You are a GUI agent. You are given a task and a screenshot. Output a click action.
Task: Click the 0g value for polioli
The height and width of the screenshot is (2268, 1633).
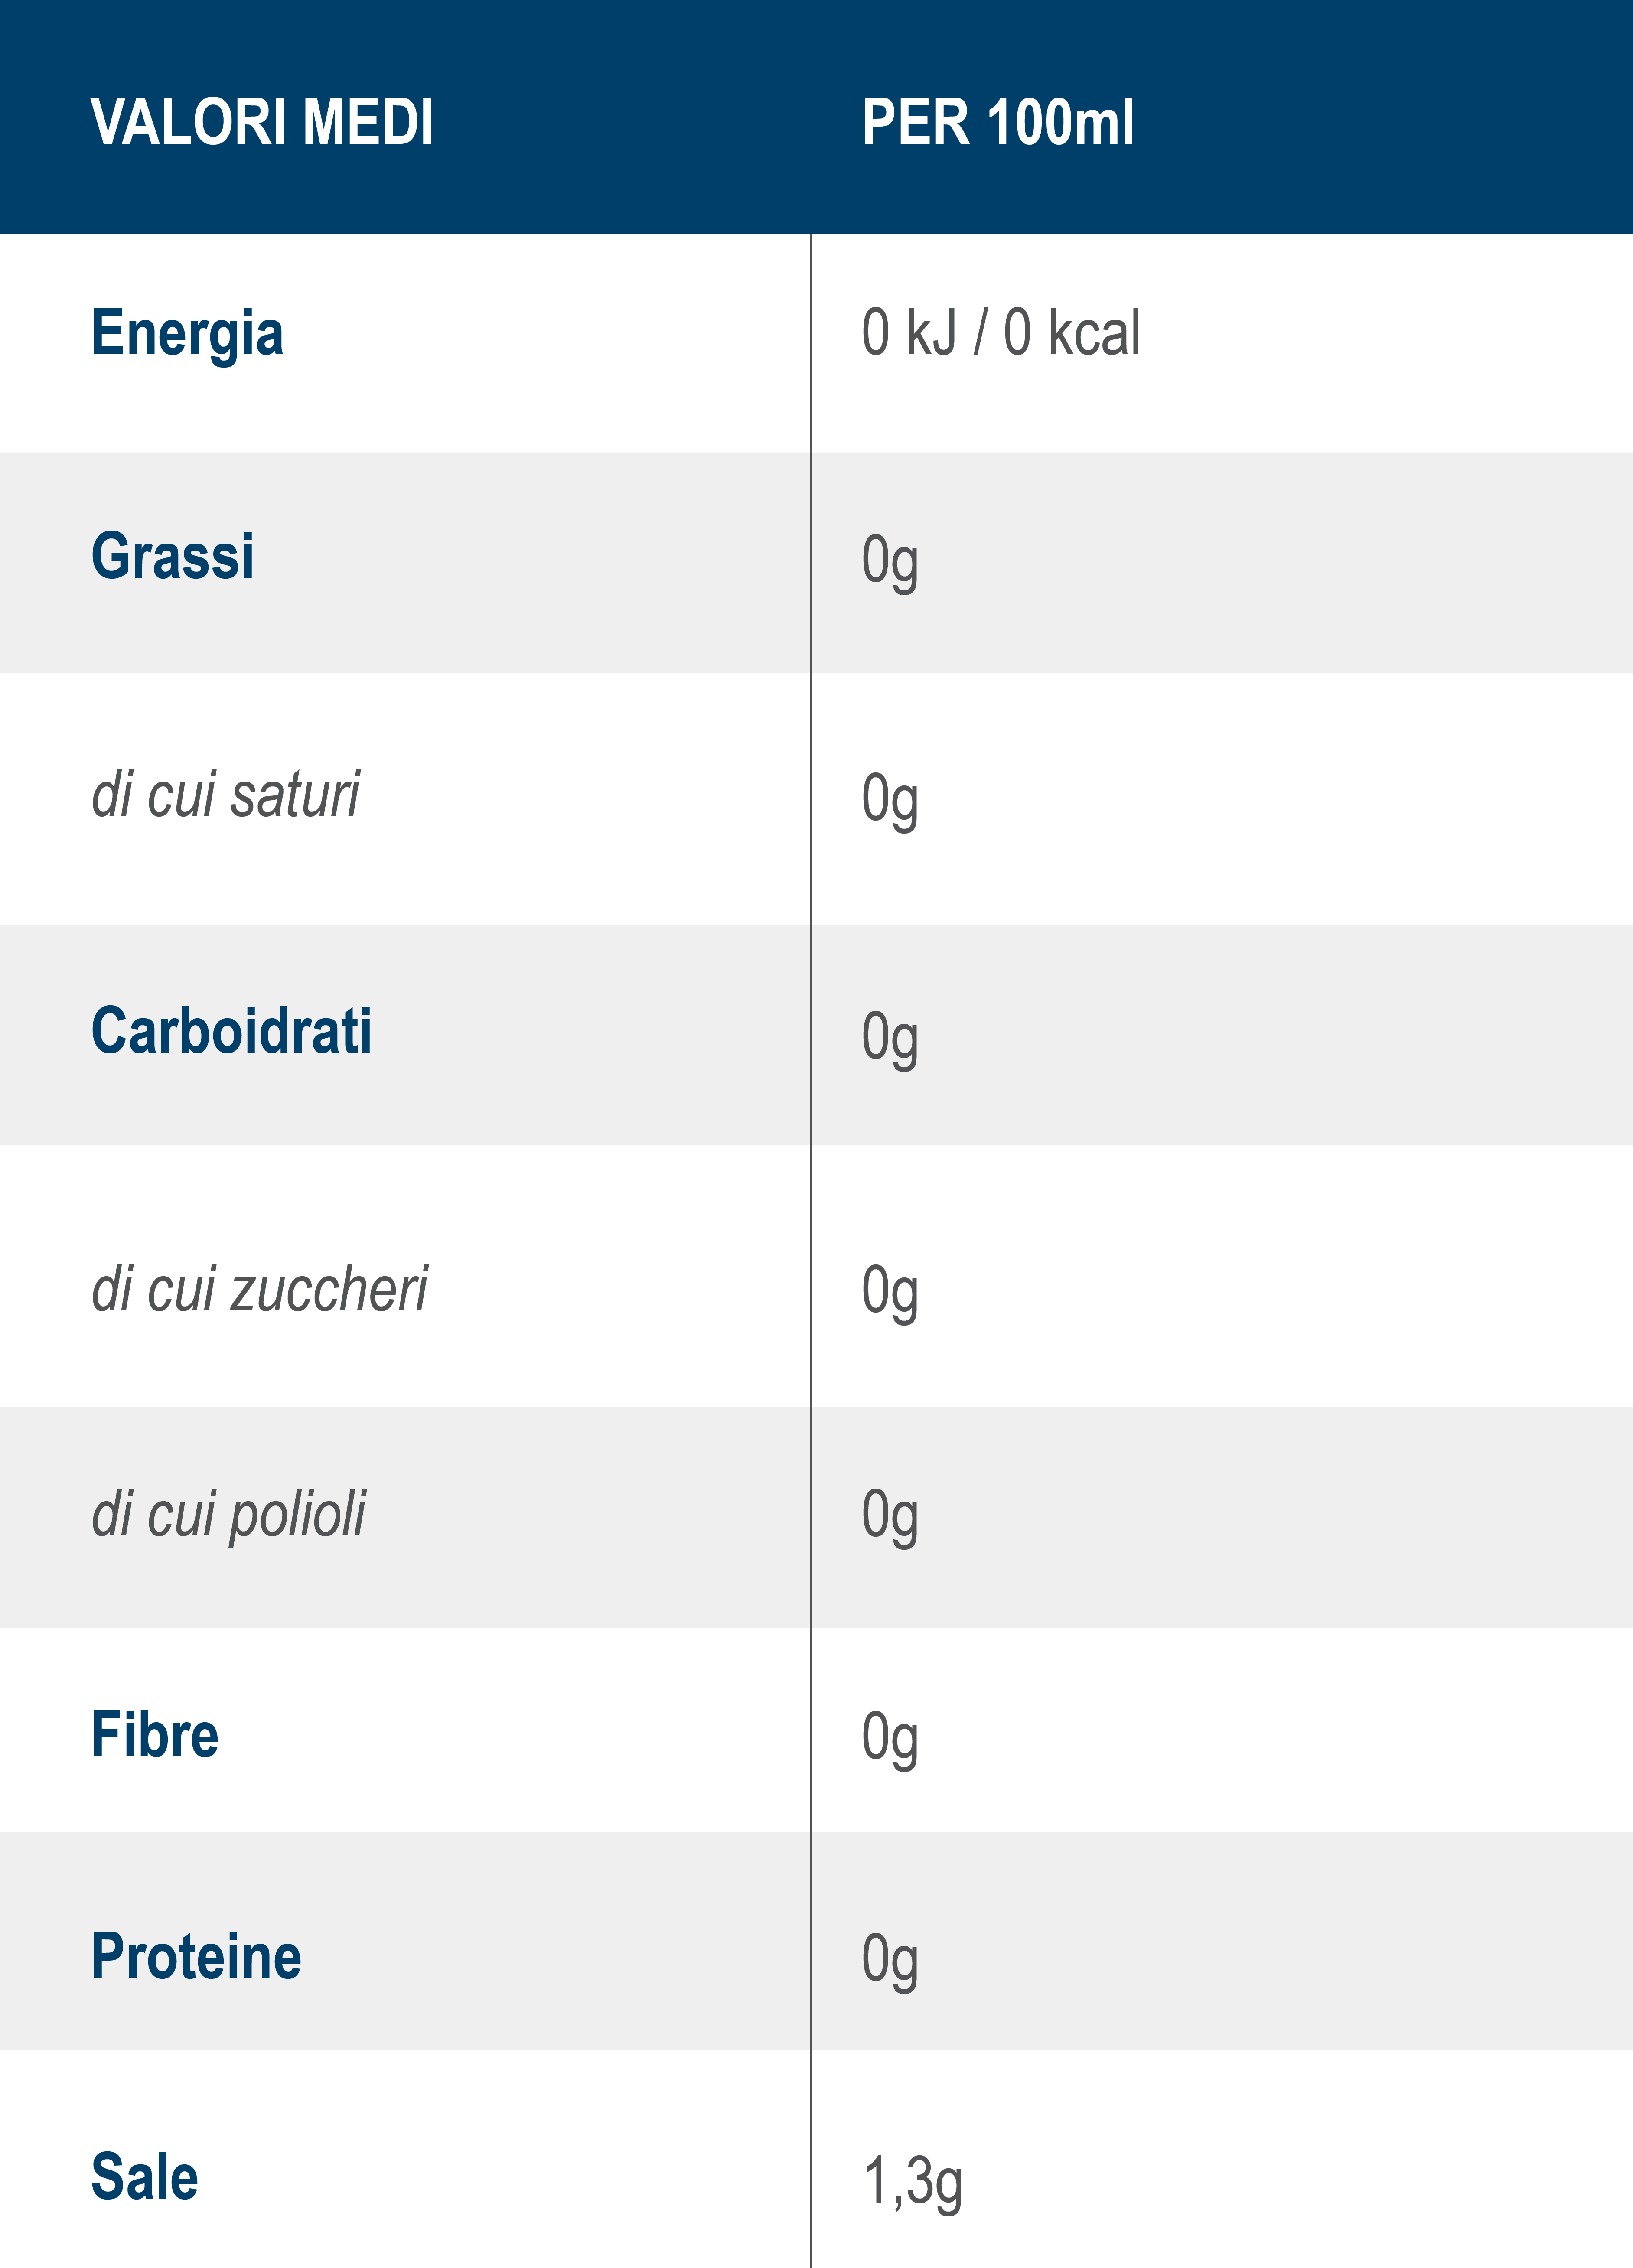point(890,1515)
